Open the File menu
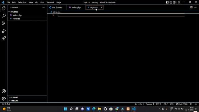199x112 pixels. point(8,2)
